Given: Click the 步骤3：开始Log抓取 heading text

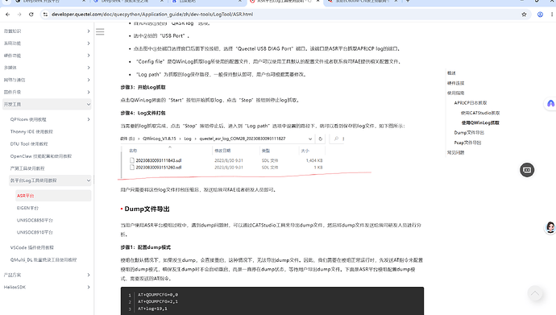Looking at the screenshot, I should [143, 87].
